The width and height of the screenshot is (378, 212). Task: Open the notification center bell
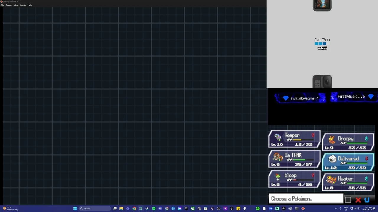[x=374, y=208]
